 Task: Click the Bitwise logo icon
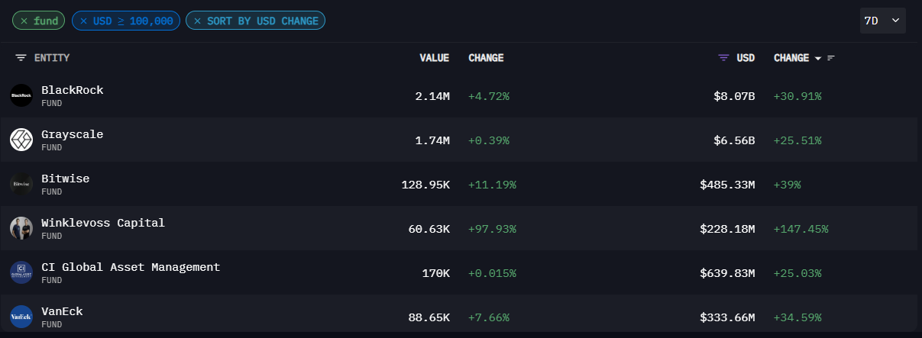pos(21,184)
